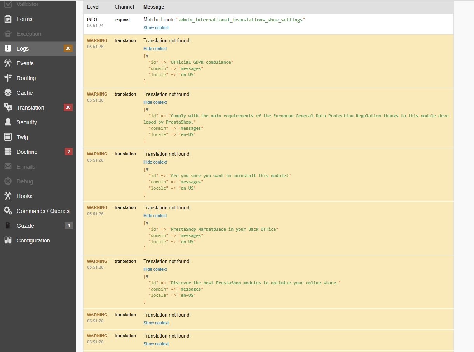Click the Translation count badge 30
The image size is (474, 352).
click(68, 108)
